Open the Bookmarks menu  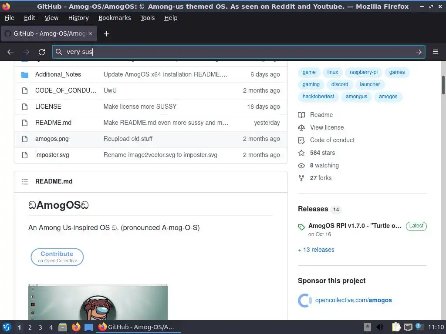click(x=115, y=18)
